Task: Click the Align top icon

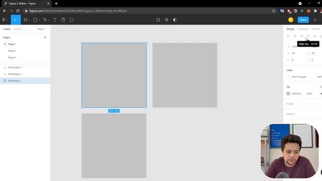Action: pos(308,36)
